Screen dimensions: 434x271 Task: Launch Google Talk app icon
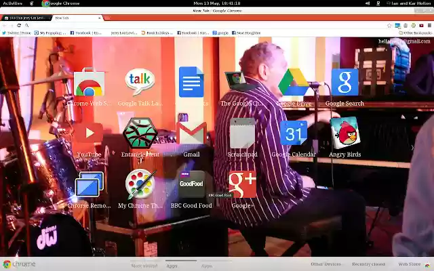140,82
